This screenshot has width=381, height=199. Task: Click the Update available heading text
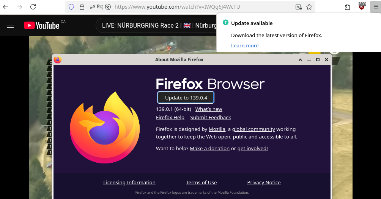(x=252, y=23)
